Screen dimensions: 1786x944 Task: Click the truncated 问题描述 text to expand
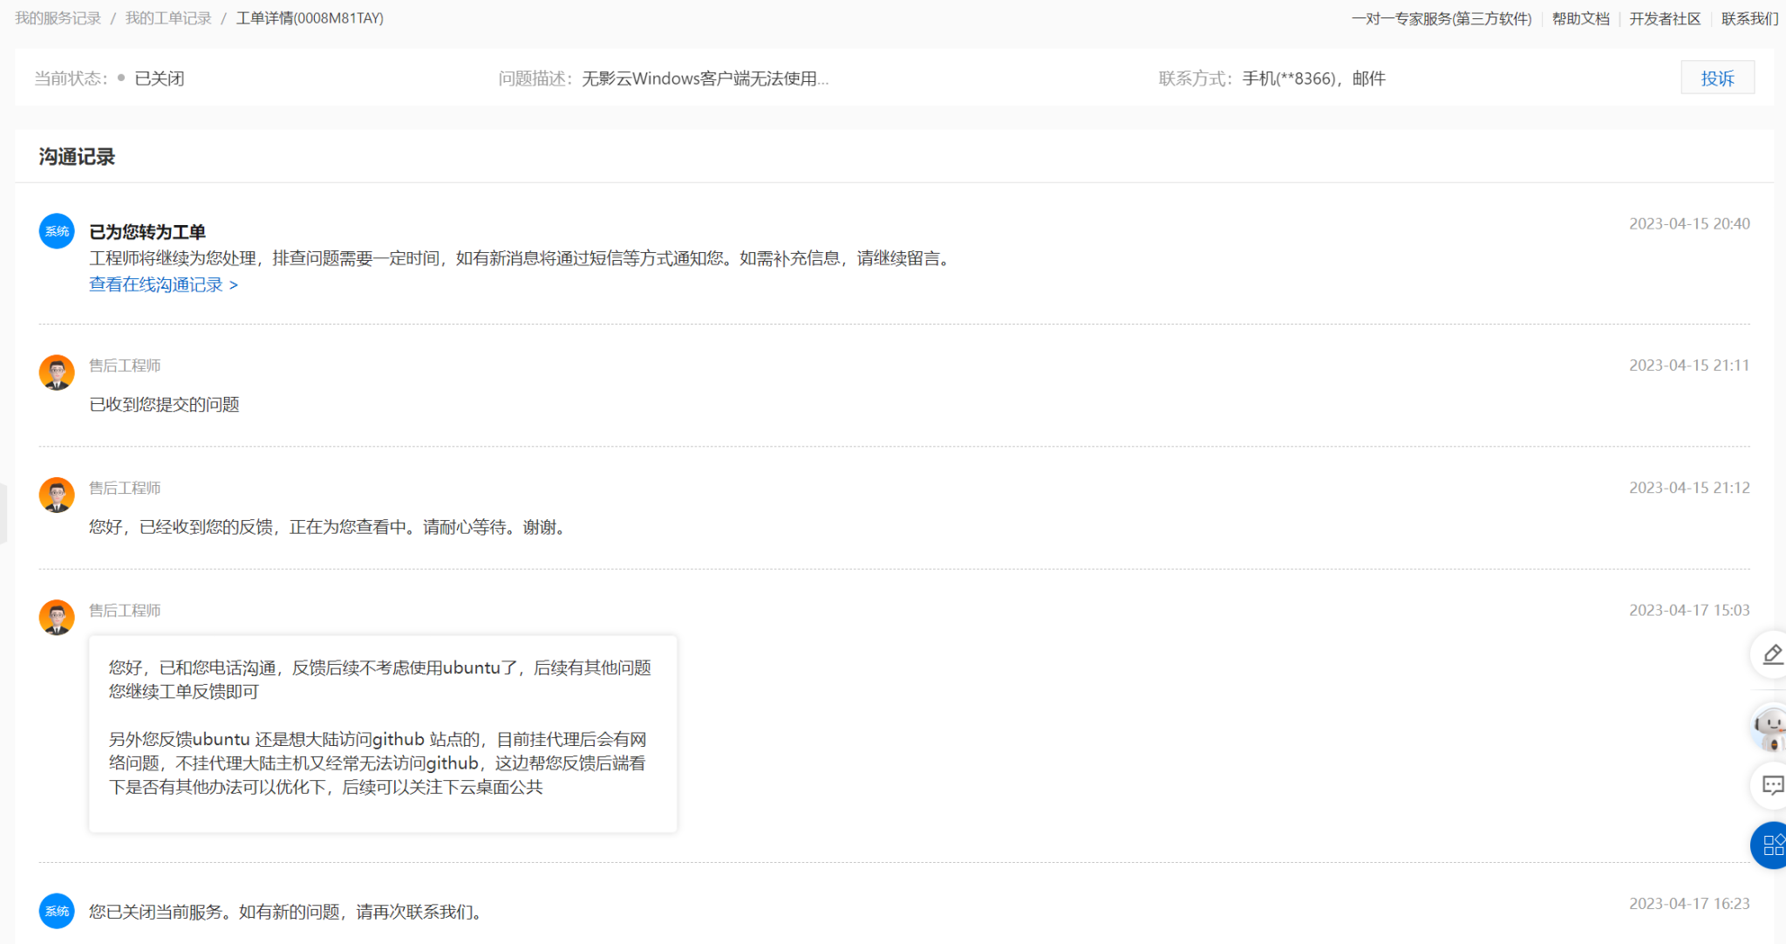[x=705, y=79]
